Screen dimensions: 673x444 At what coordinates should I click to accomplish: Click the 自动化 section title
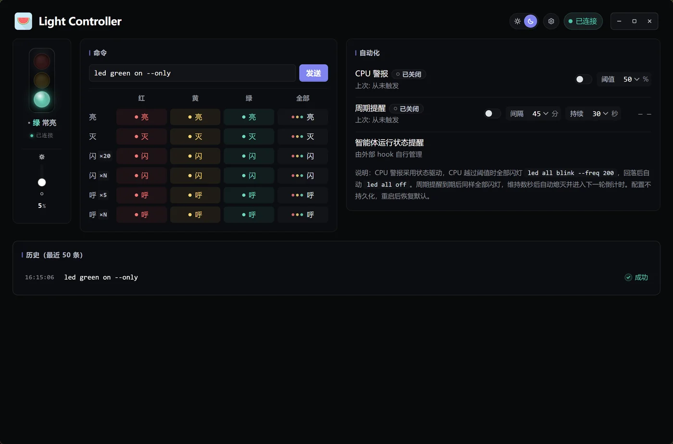tap(369, 53)
